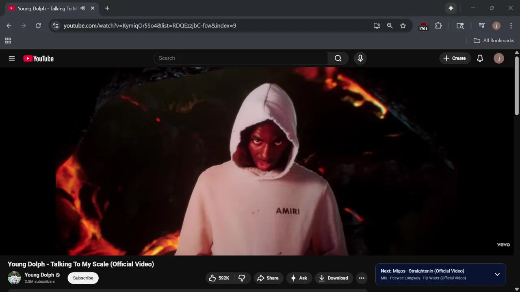
Task: Click the video title text
Action: tap(81, 264)
